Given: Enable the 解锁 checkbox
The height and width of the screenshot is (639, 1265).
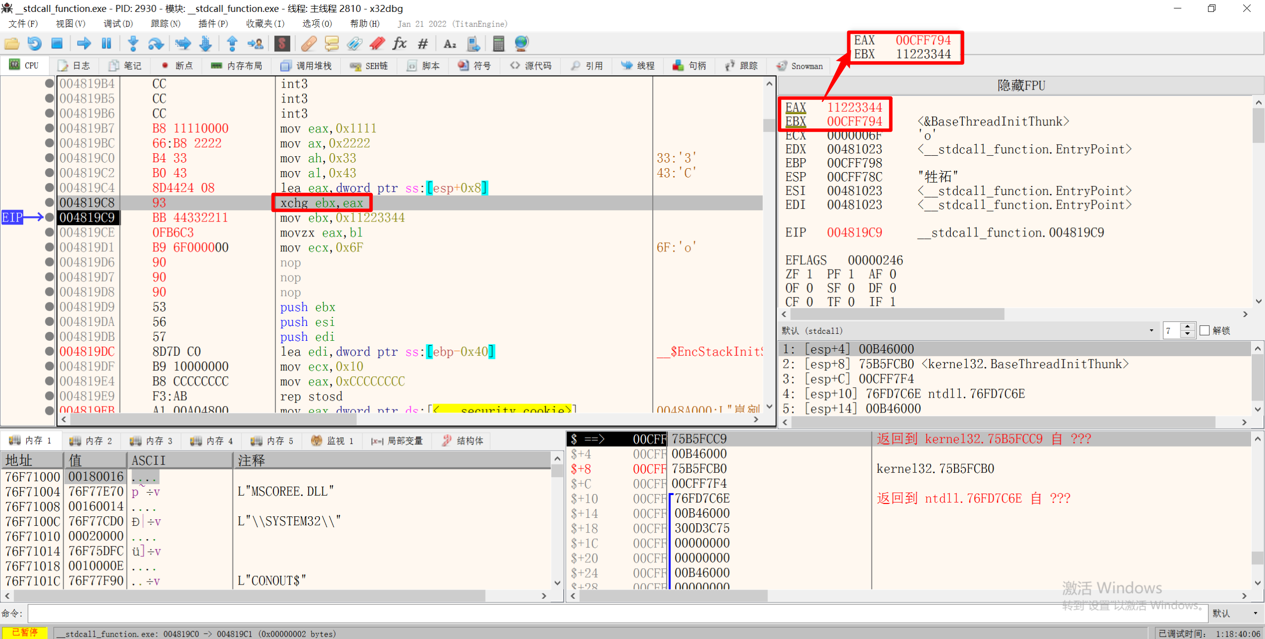Looking at the screenshot, I should click(x=1205, y=330).
